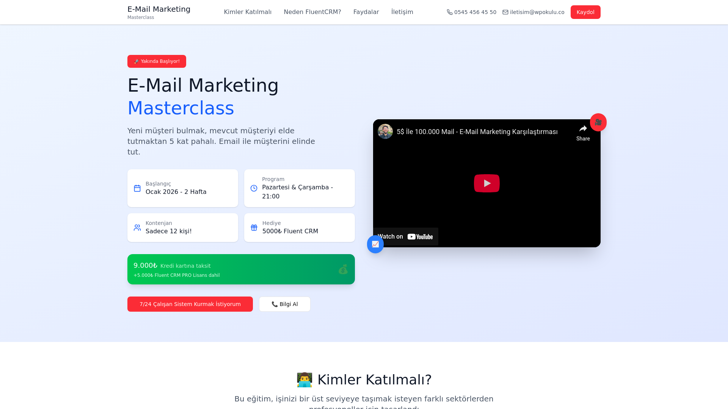Image resolution: width=728 pixels, height=409 pixels.
Task: Play the YouTube video
Action: (487, 183)
